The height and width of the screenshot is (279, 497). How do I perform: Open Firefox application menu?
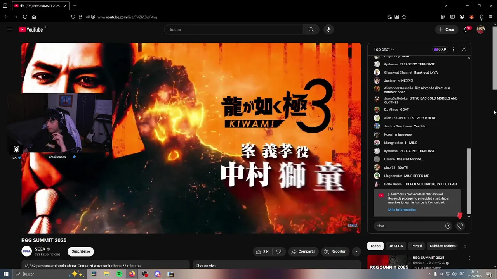(491, 17)
